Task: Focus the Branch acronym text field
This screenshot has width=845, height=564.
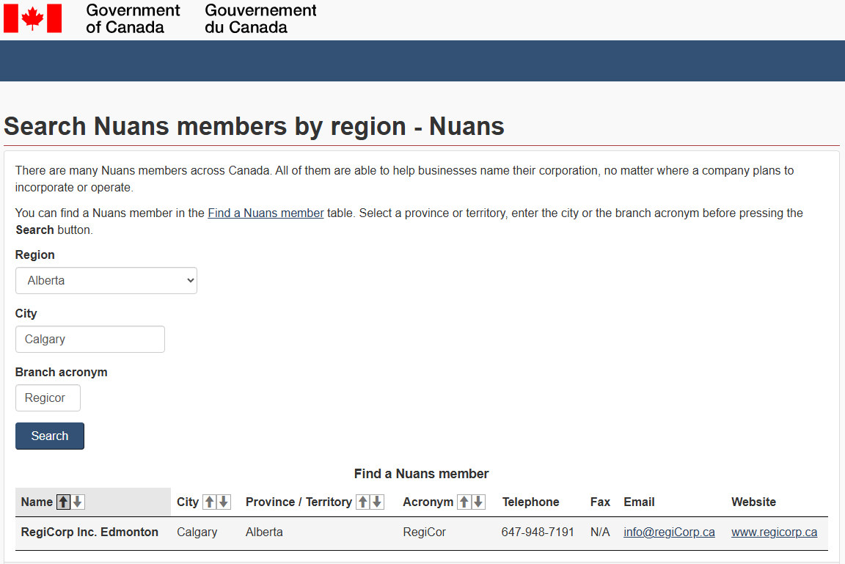Action: coord(48,398)
